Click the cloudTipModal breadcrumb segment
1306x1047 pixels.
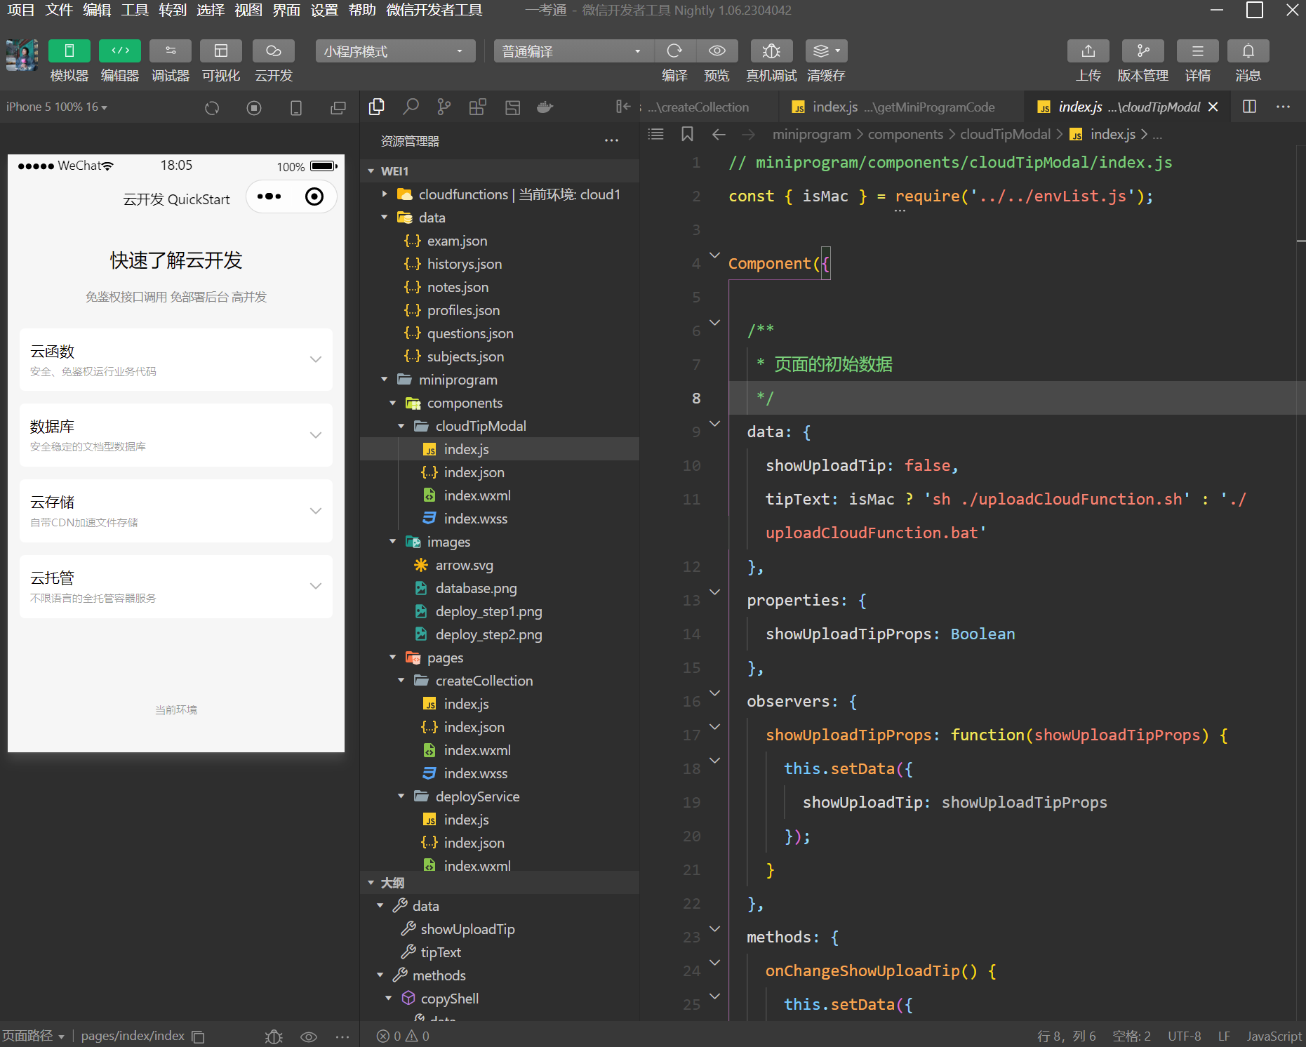point(1004,134)
